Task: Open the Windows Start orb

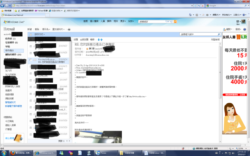Action: (4, 153)
